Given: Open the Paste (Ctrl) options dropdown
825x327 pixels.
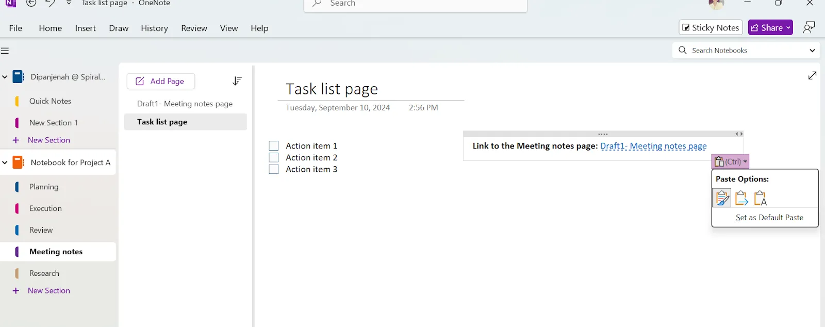Looking at the screenshot, I should pos(731,161).
